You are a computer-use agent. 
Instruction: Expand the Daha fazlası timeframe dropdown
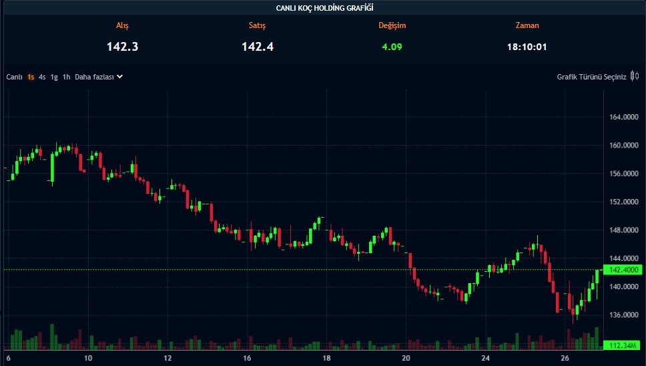coord(94,77)
